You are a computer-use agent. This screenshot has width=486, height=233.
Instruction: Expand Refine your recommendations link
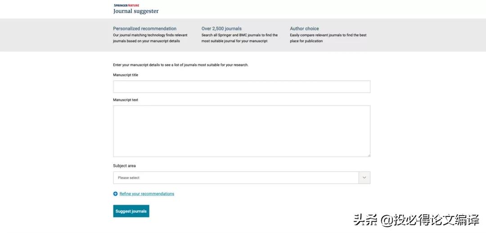[x=147, y=194]
